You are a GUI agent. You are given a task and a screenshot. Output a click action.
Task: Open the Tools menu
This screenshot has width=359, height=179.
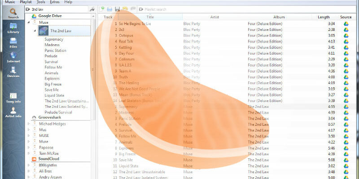click(41, 2)
